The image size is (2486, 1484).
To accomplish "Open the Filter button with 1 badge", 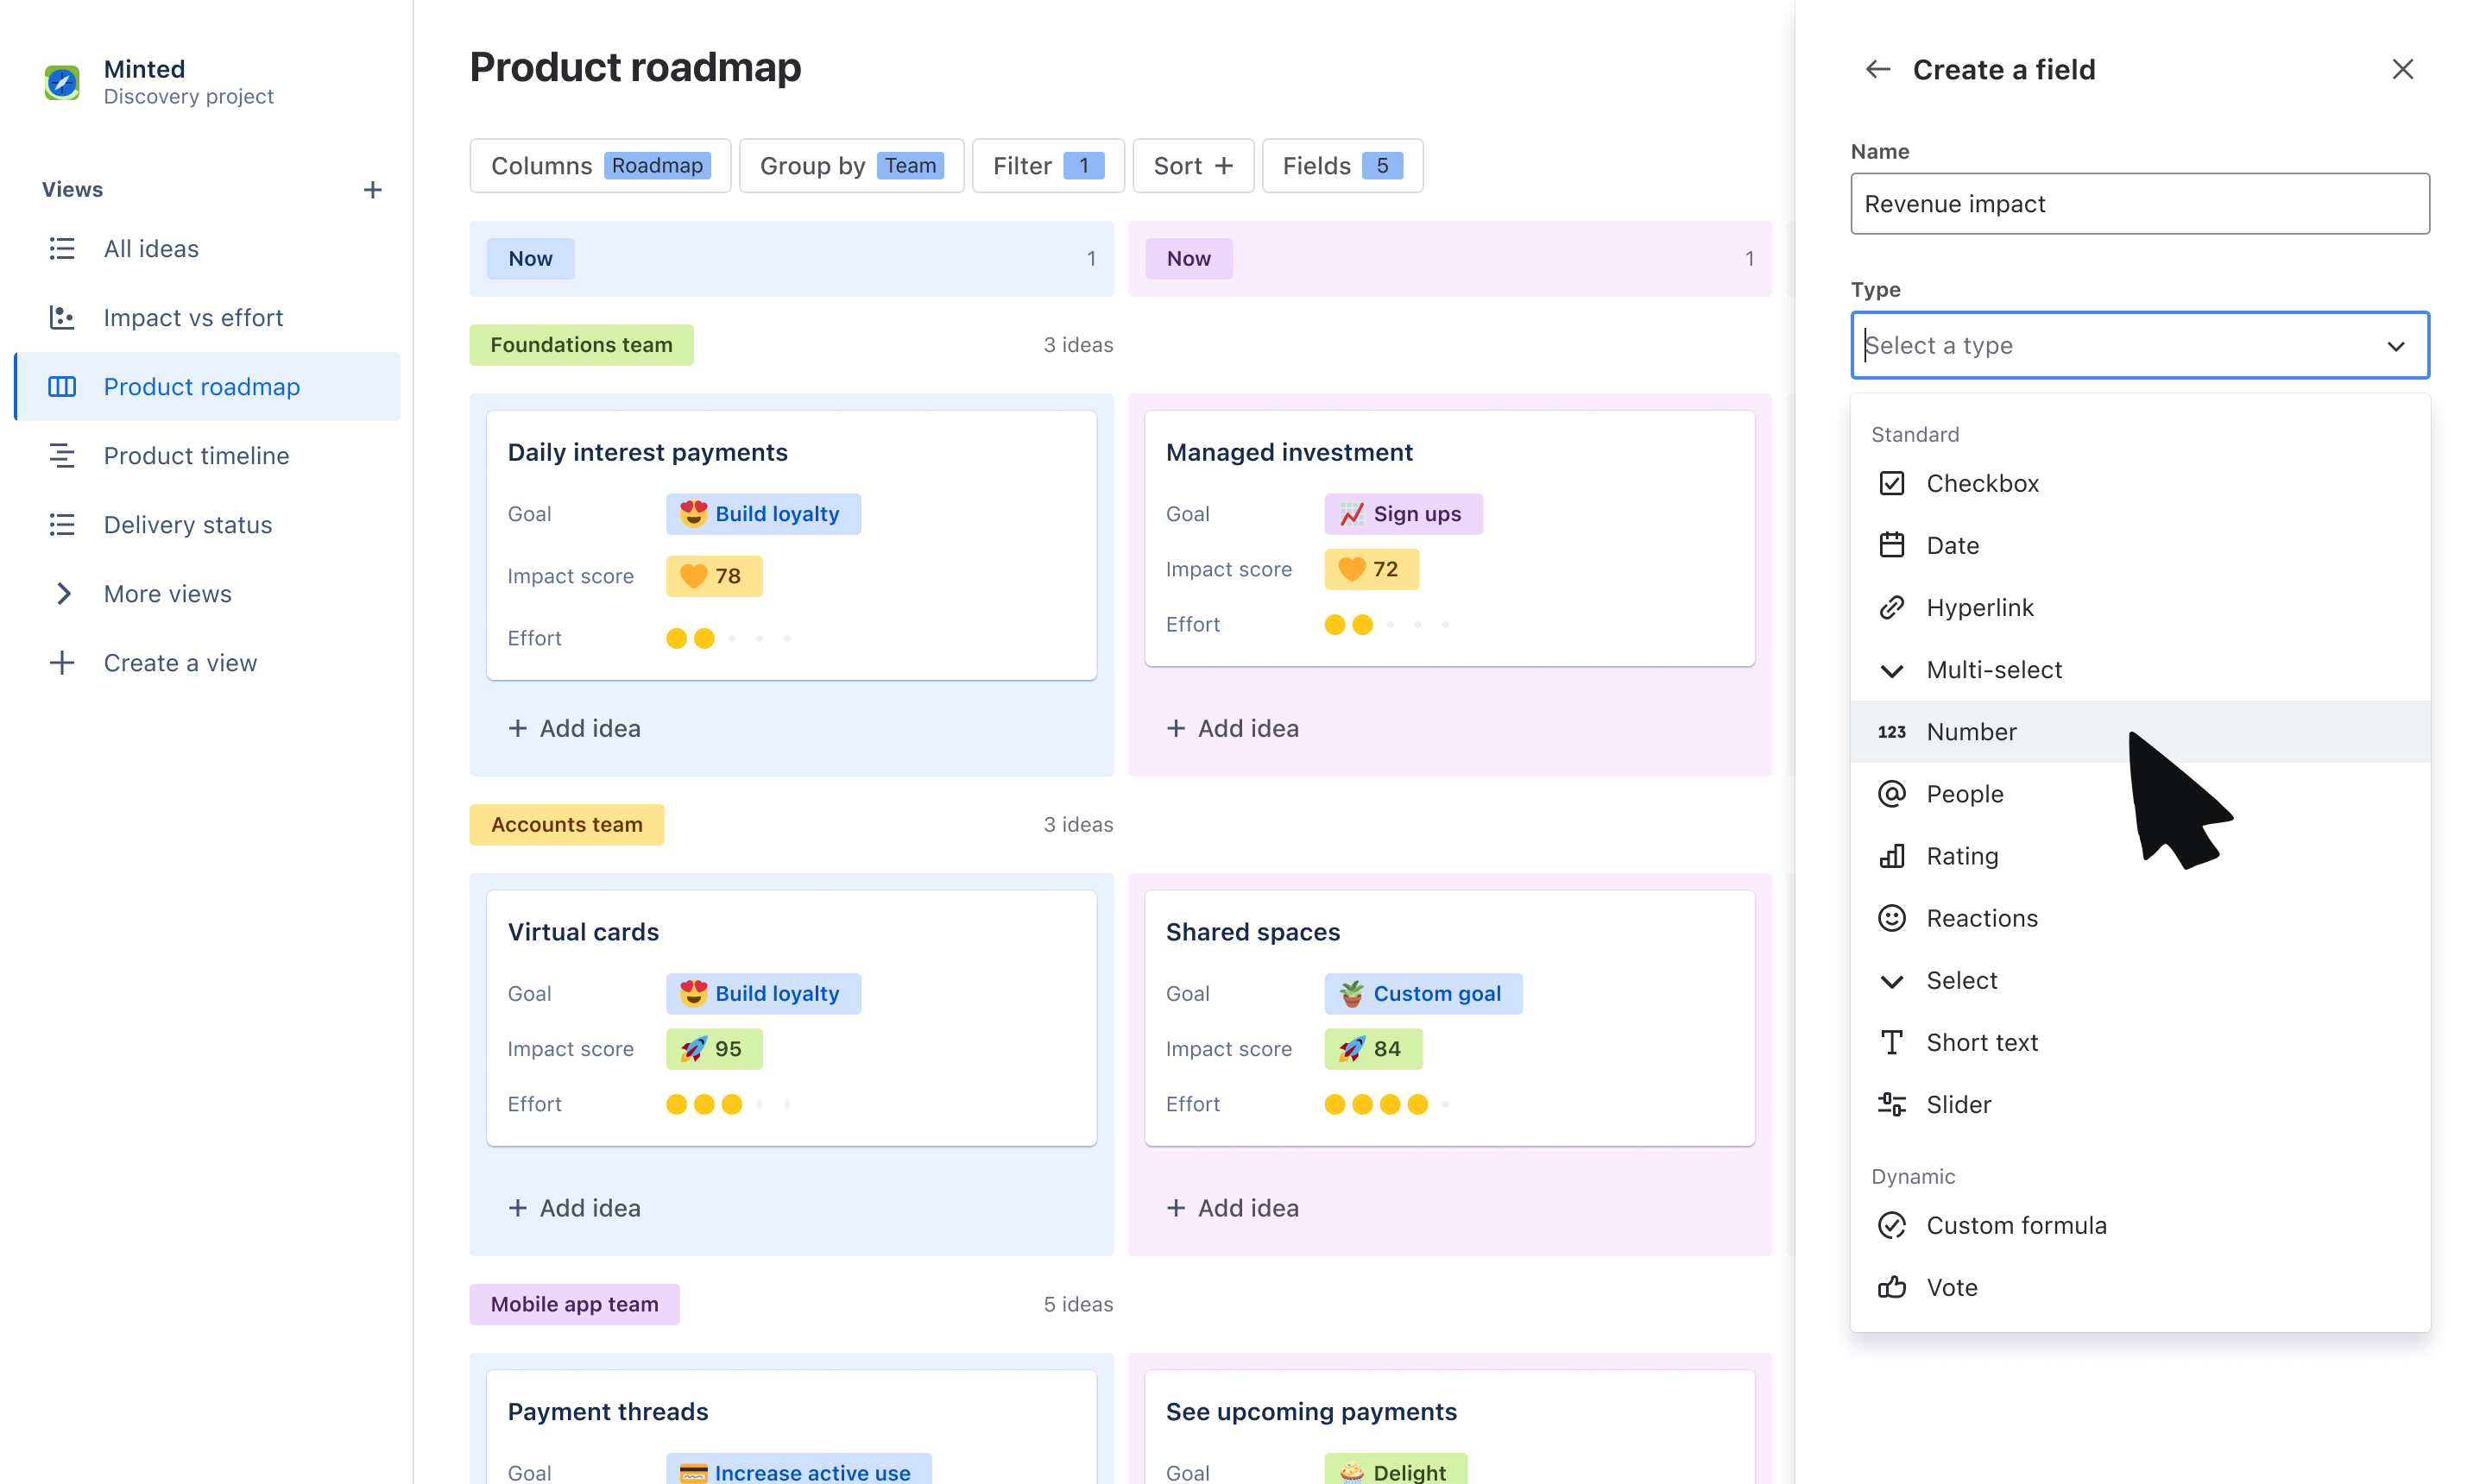I will coord(1046,166).
